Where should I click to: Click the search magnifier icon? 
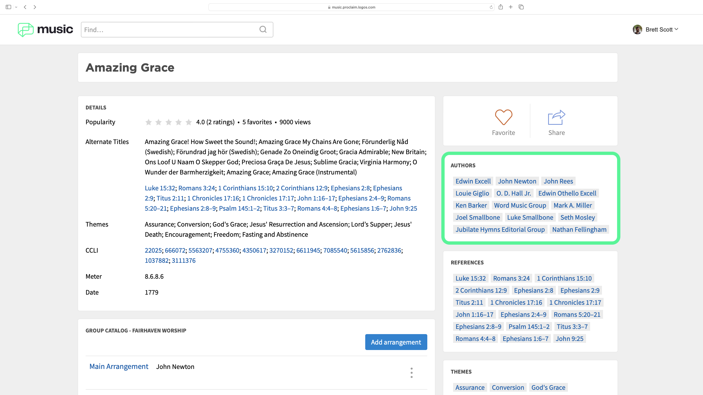[x=263, y=29]
